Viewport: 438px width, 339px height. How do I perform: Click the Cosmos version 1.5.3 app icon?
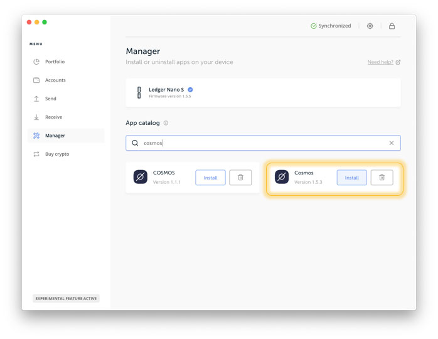coord(282,176)
